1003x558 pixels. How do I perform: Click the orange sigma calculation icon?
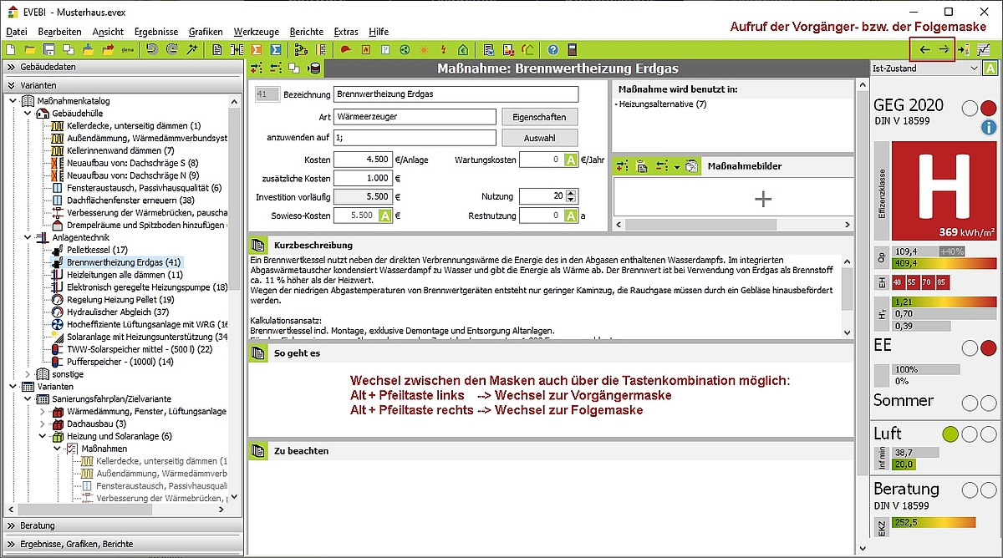pyautogui.click(x=256, y=49)
